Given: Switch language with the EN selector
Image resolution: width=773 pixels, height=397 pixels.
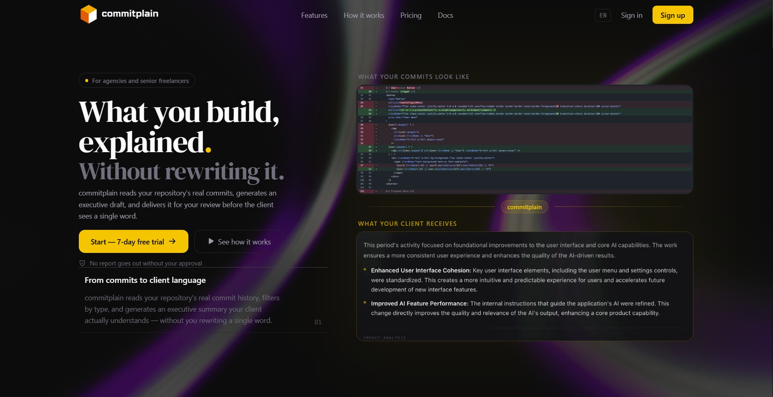Looking at the screenshot, I should [603, 15].
